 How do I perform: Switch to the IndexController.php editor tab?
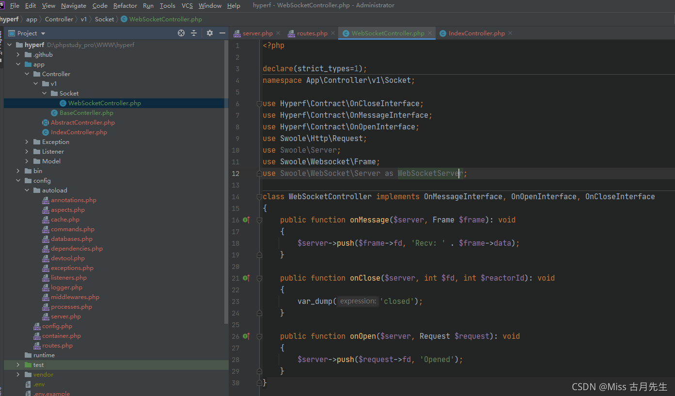click(476, 33)
